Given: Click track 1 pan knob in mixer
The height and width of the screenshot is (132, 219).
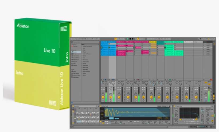Looking at the screenshot, I should [x=103, y=94].
